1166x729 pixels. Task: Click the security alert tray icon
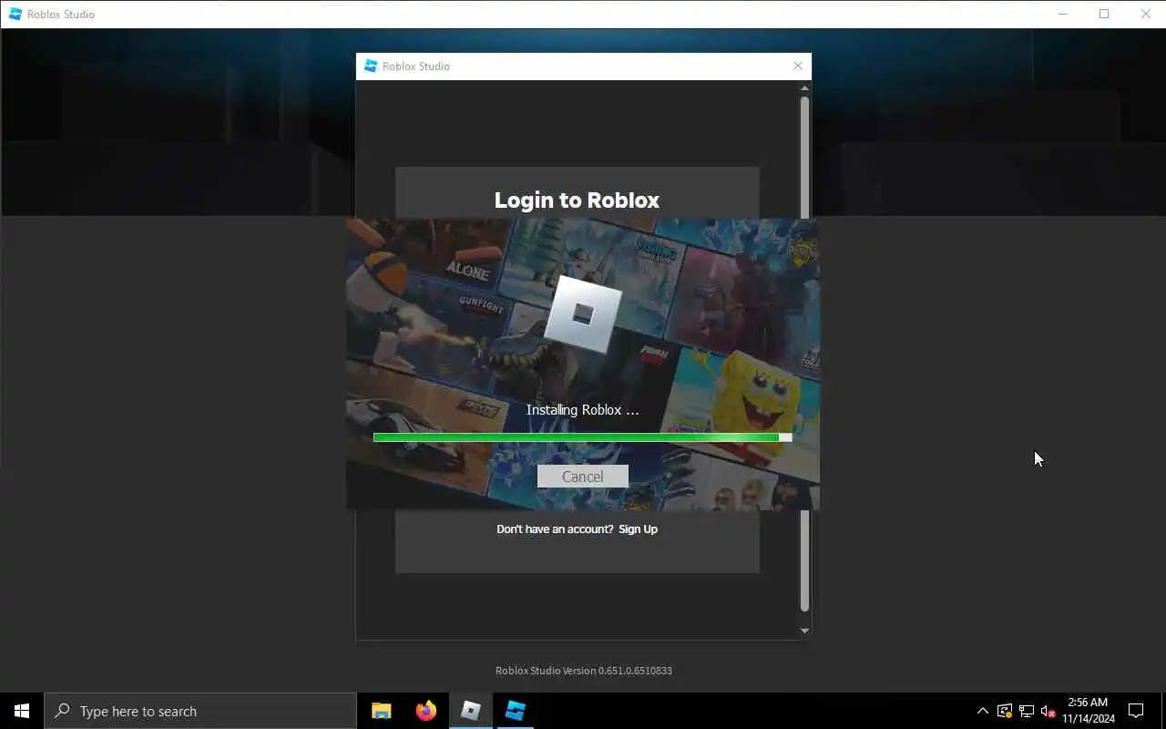click(1004, 711)
